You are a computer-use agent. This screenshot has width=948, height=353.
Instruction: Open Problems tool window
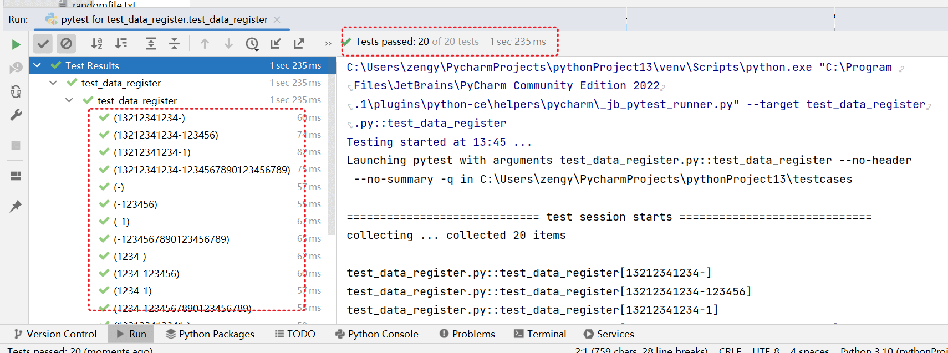[467, 334]
